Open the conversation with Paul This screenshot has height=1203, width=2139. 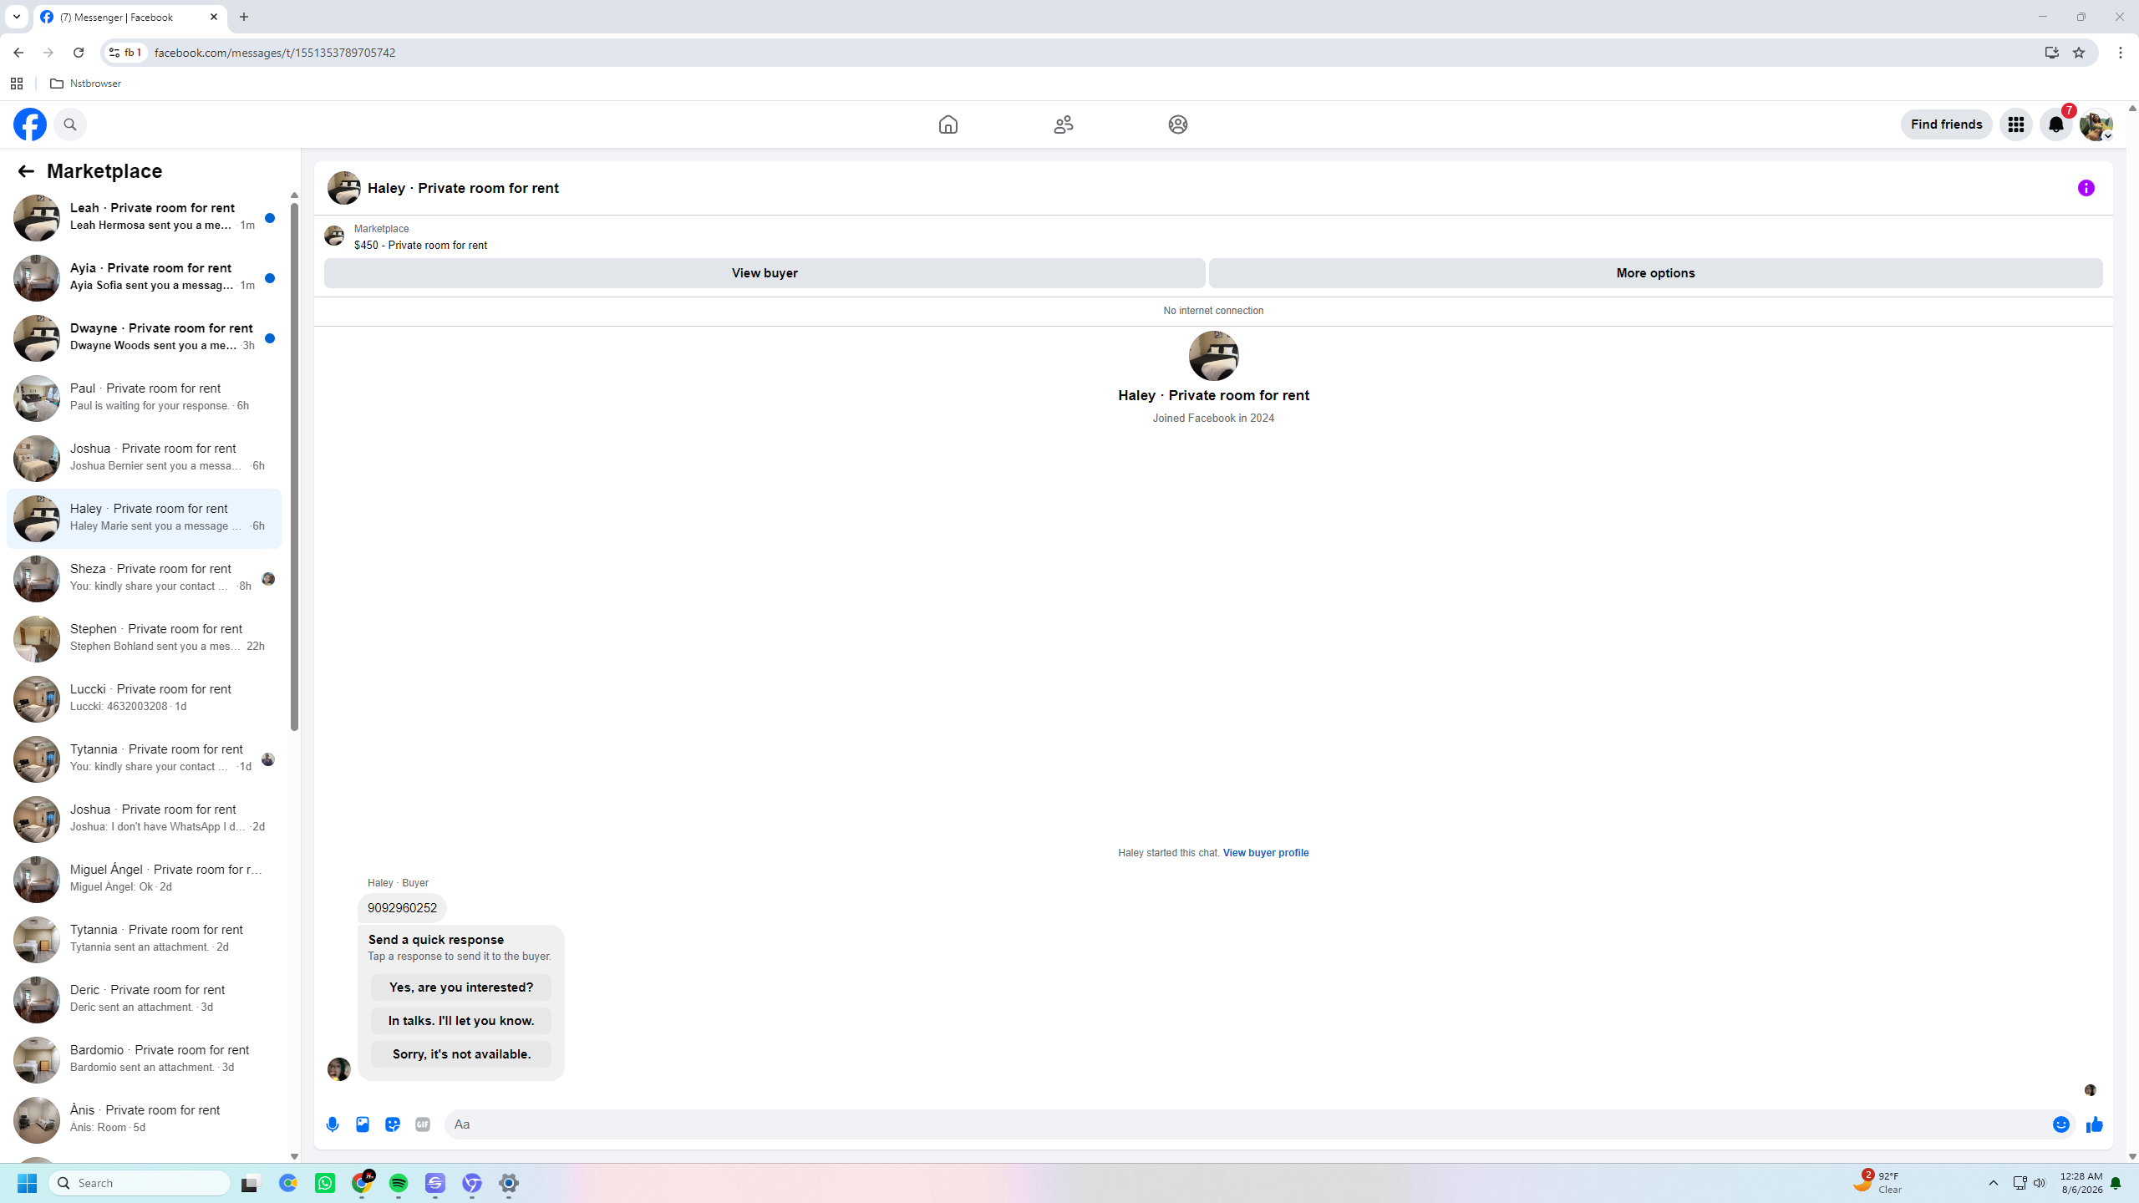pos(145,398)
